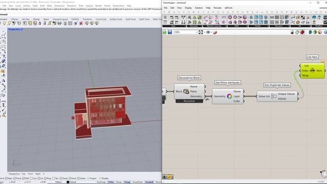Switch to Rhino Curve Tools toolbar tab

click(x=101, y=19)
